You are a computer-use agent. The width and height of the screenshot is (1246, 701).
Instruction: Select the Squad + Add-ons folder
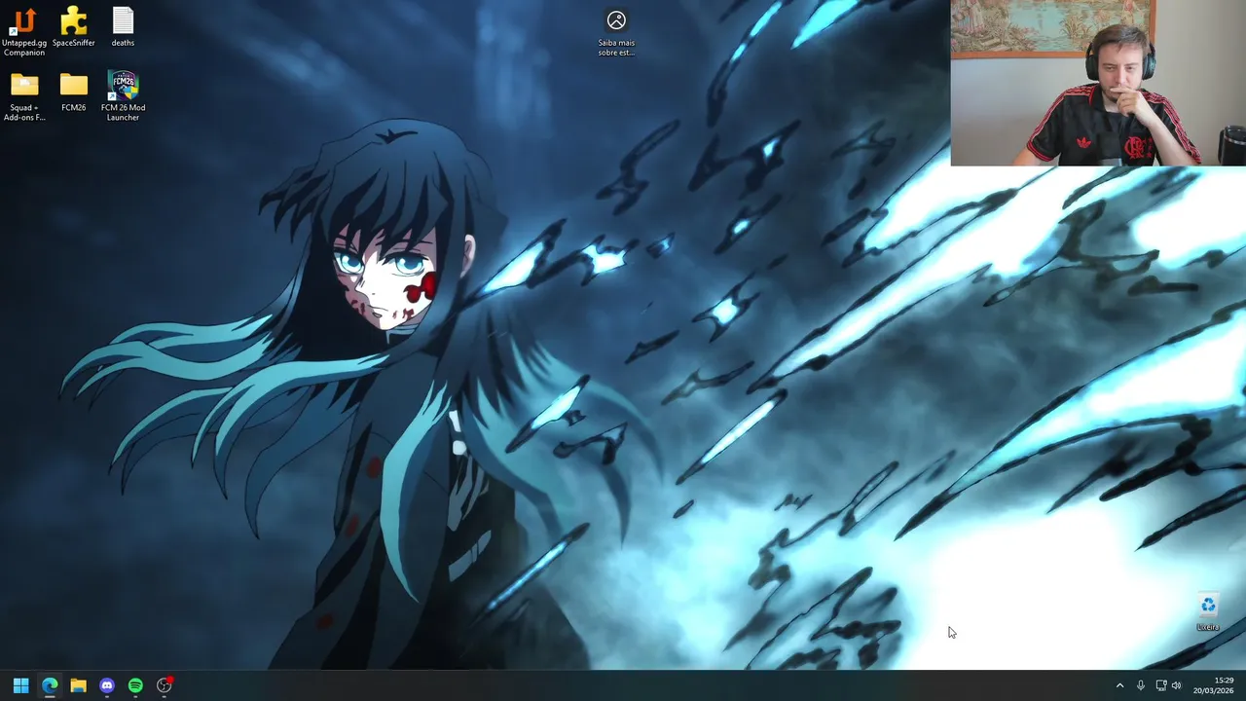[24, 96]
